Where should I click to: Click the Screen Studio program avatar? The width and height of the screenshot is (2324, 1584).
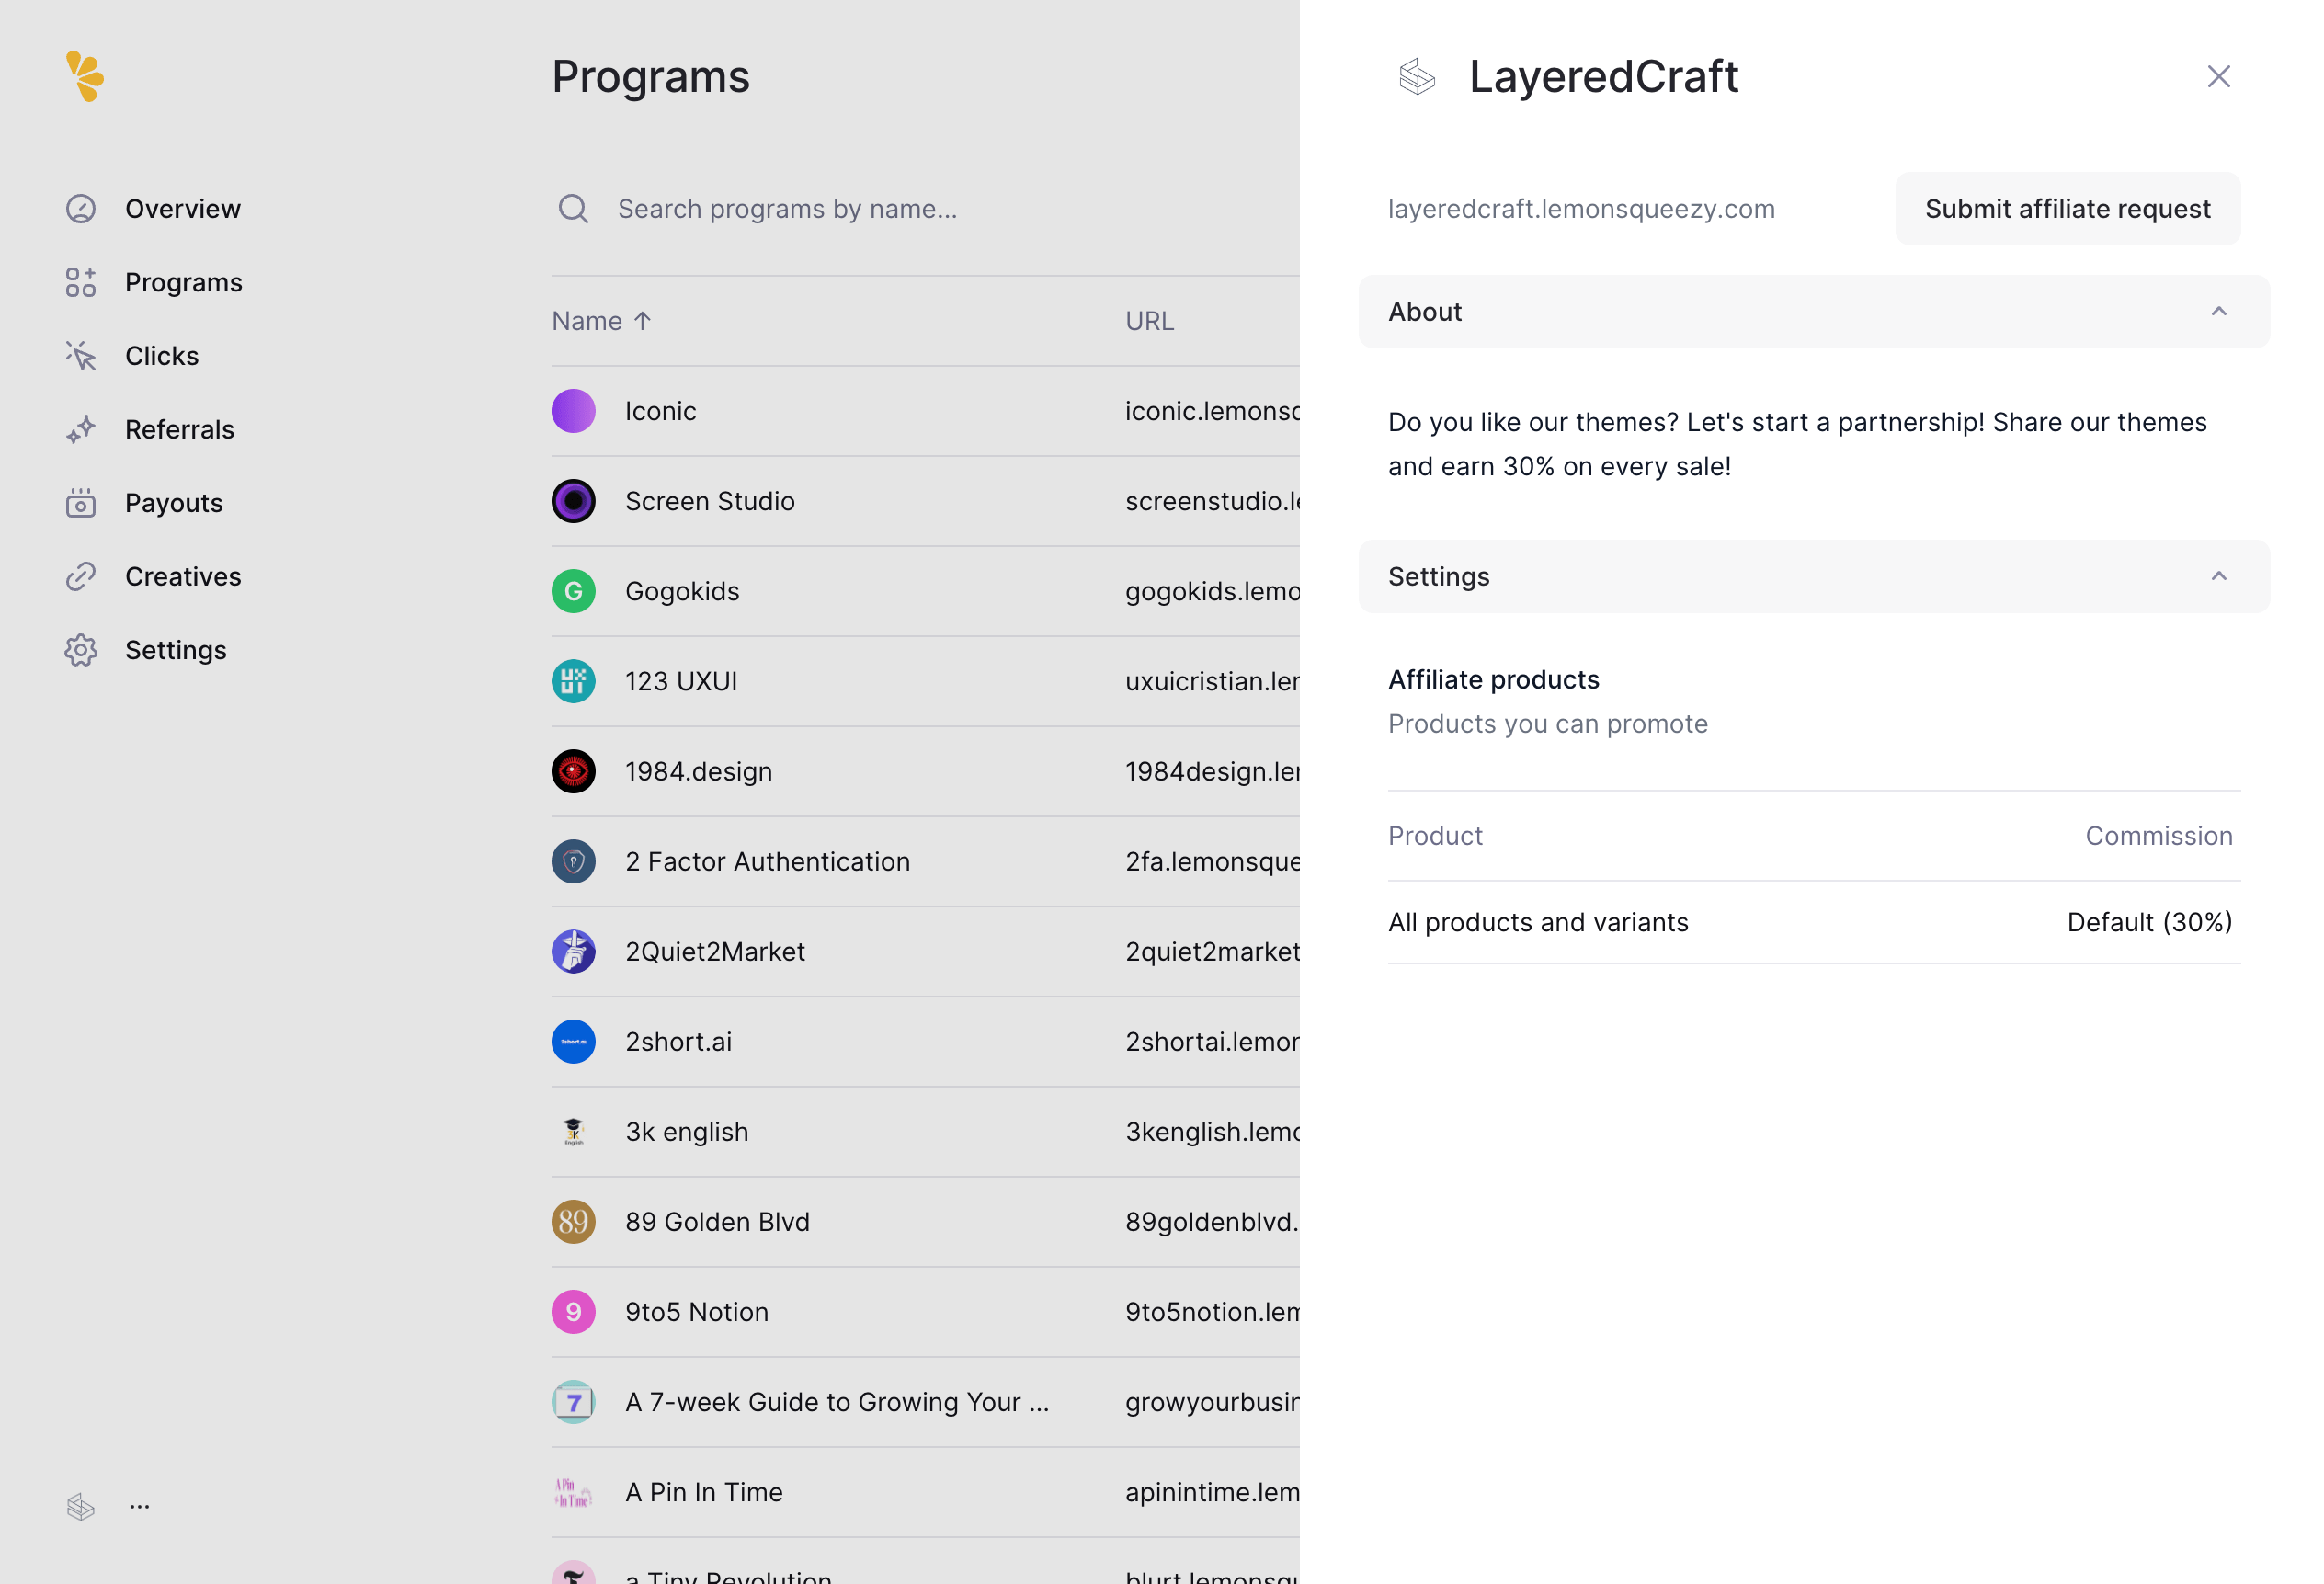pos(573,501)
